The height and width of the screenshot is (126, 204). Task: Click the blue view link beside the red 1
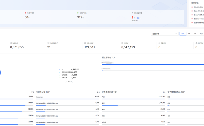pyautogui.click(x=138, y=18)
